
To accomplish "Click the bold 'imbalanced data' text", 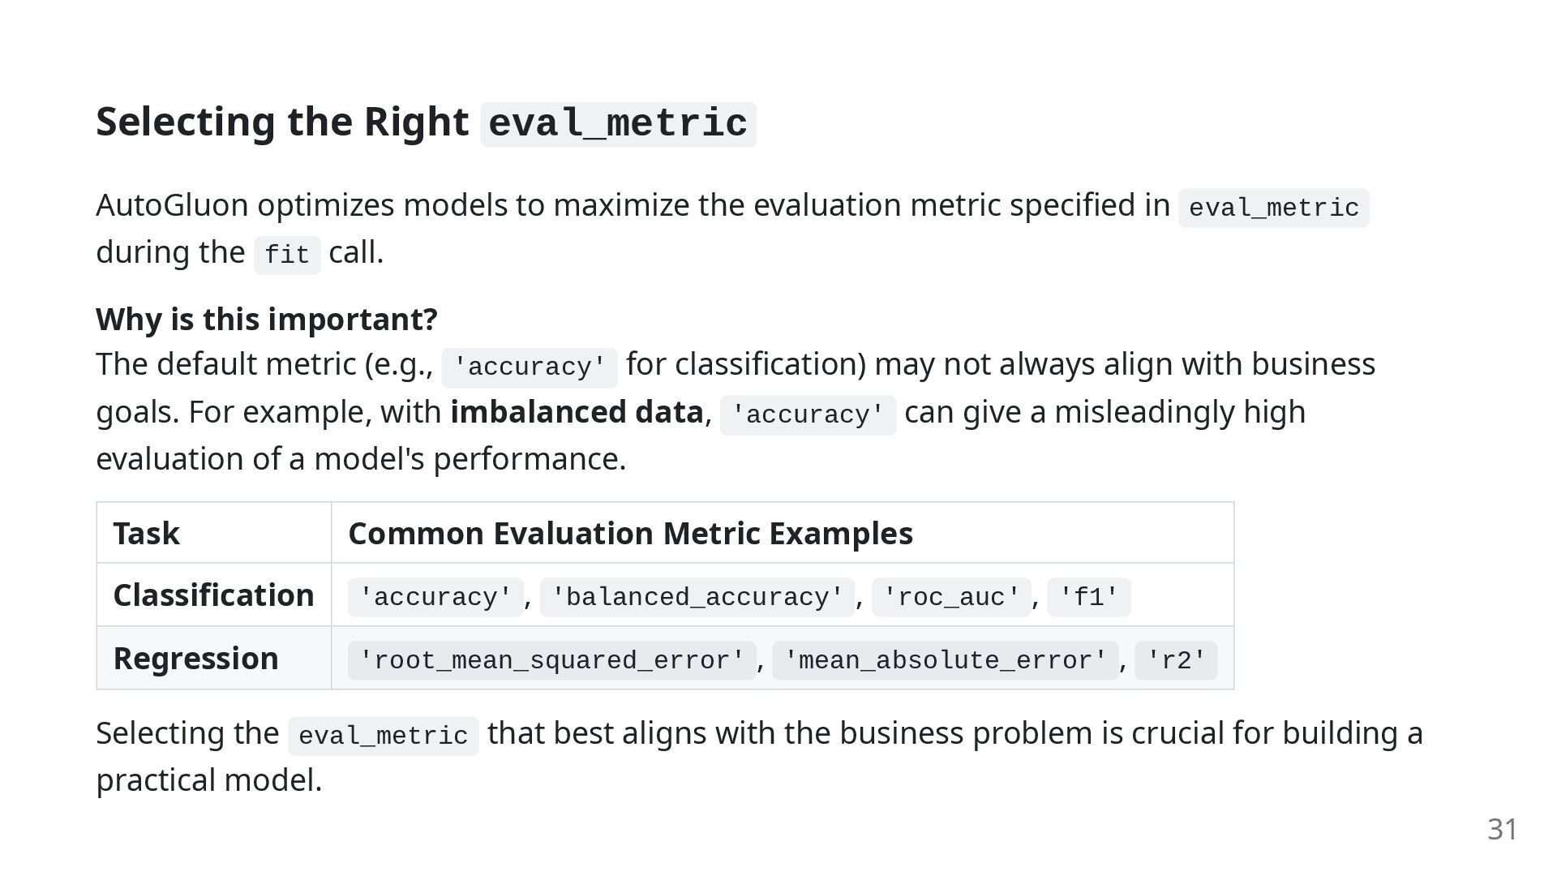I will [x=577, y=412].
